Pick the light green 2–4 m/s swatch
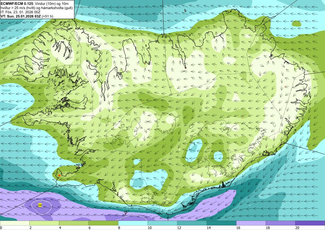Viewport: 325px width, 230px height. [x=44, y=223]
